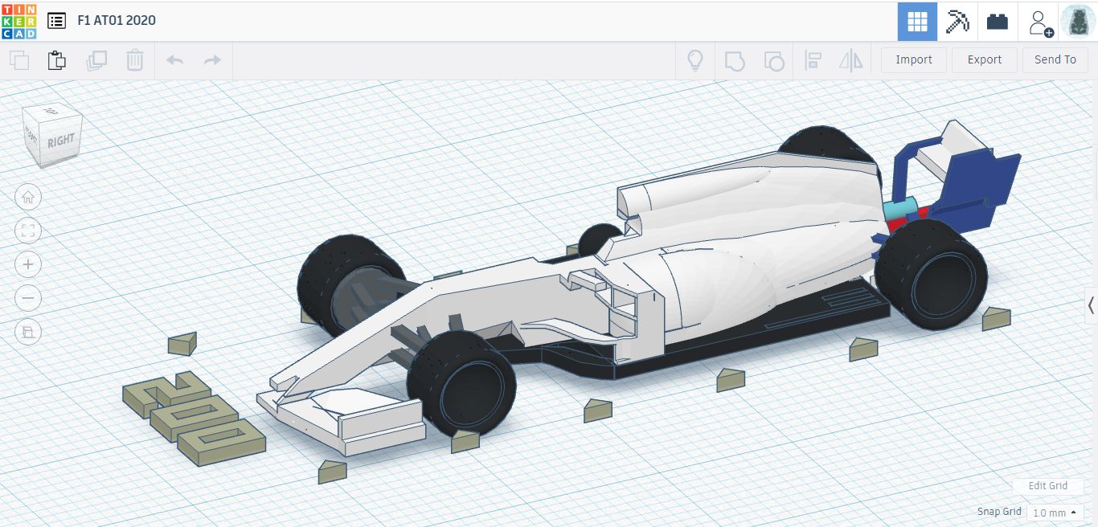The height and width of the screenshot is (527, 1098).
Task: Redo the last action
Action: [x=212, y=60]
